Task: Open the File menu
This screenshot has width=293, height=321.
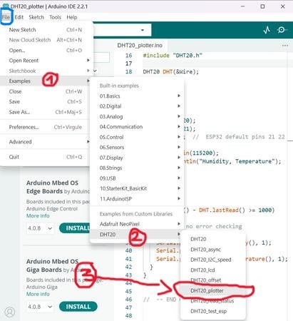Action: 6,17
